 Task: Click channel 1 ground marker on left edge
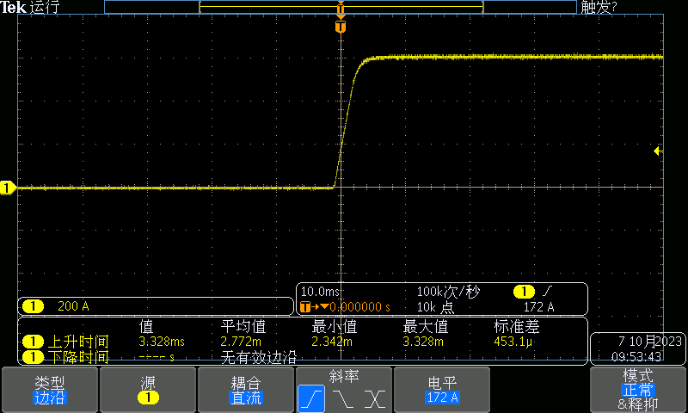click(8, 188)
